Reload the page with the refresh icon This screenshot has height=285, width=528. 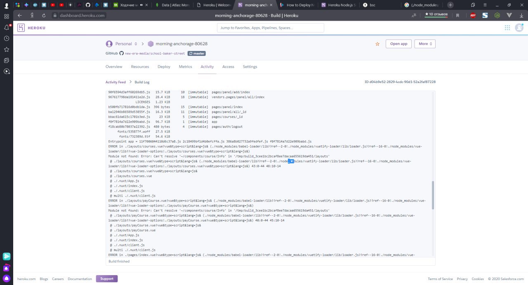pos(44,15)
